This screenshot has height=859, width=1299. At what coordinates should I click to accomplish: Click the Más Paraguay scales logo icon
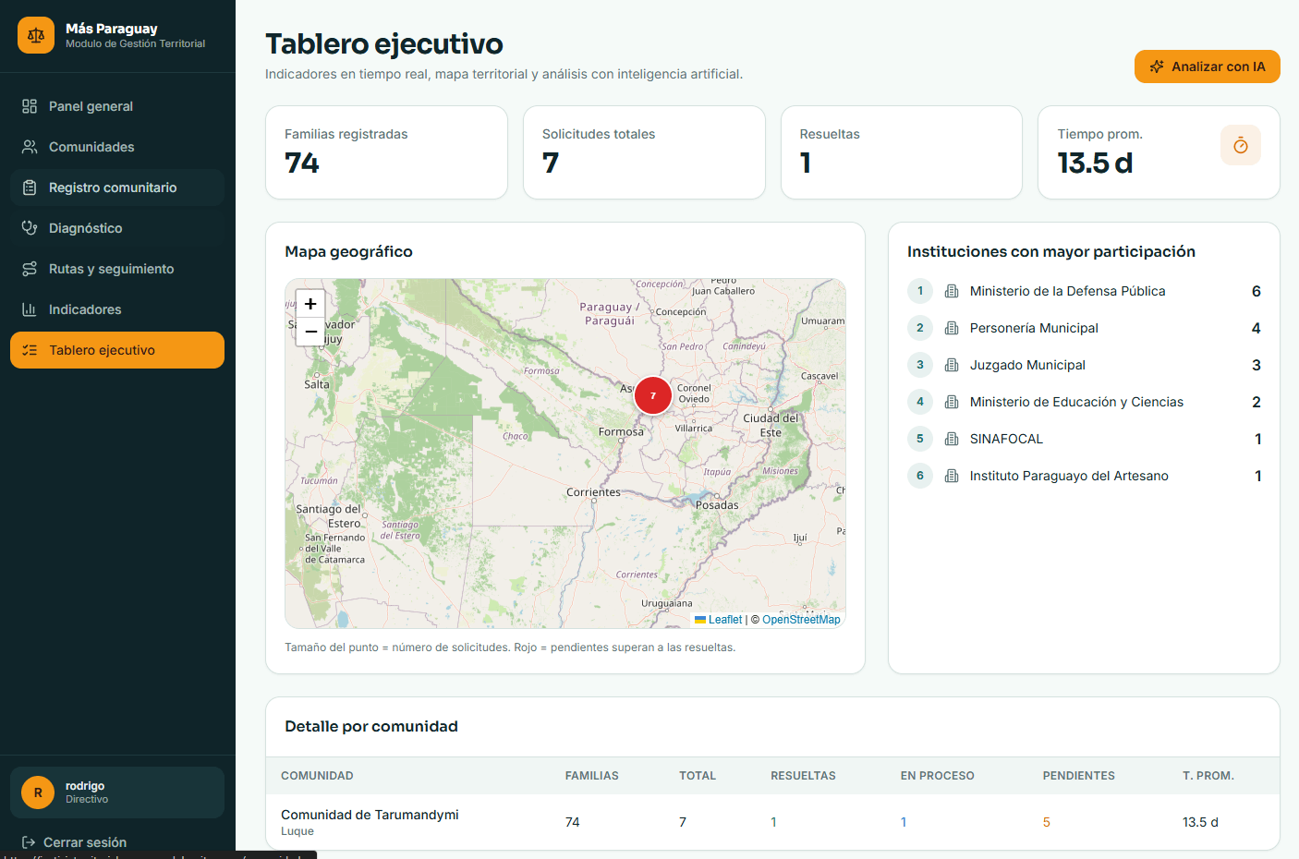pos(36,35)
